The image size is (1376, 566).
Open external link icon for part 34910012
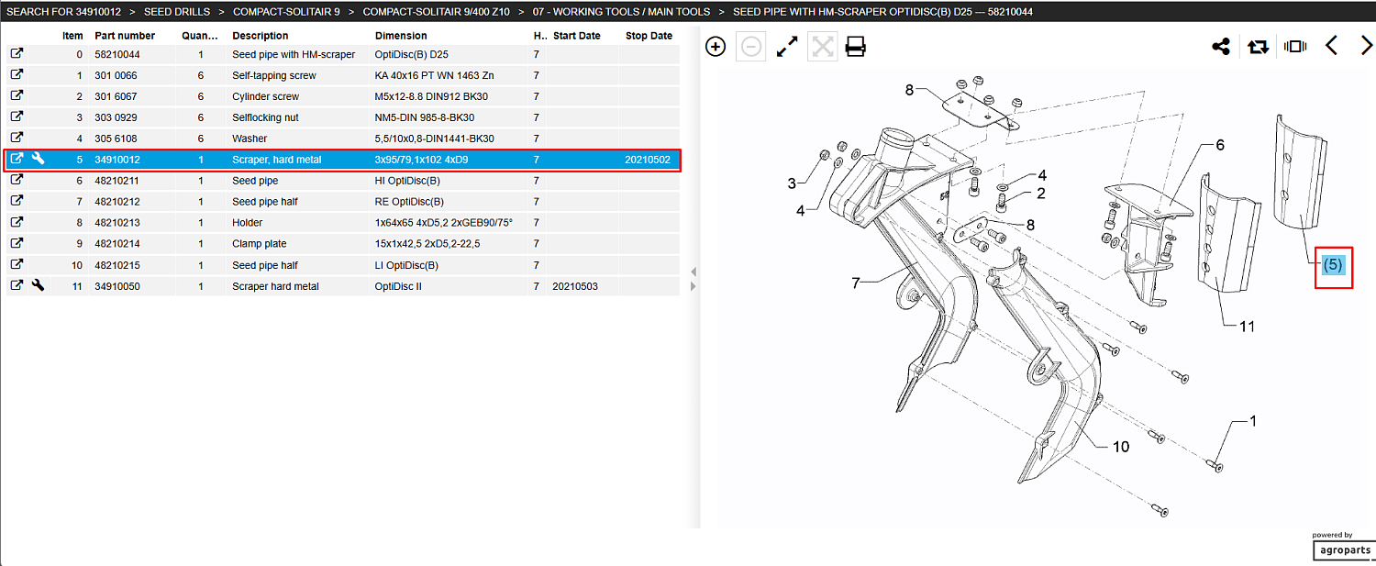(17, 160)
